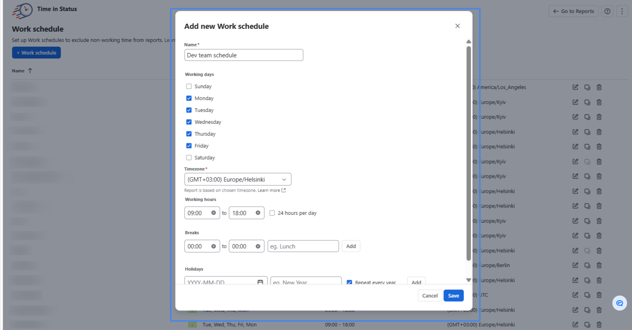Image resolution: width=632 pixels, height=330 pixels.
Task: Duplicate the UTC schedule row
Action: tap(587, 295)
